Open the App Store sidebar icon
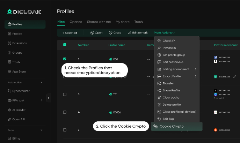This screenshot has width=240, height=143. point(9,71)
